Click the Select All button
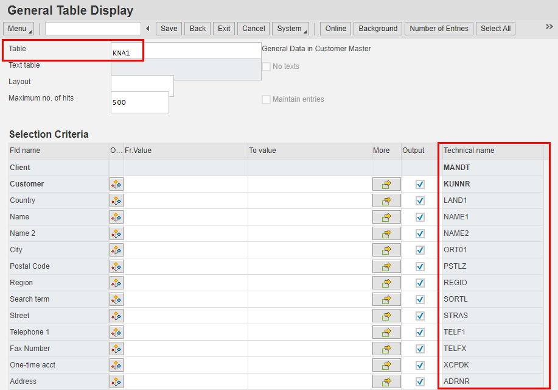 click(495, 29)
